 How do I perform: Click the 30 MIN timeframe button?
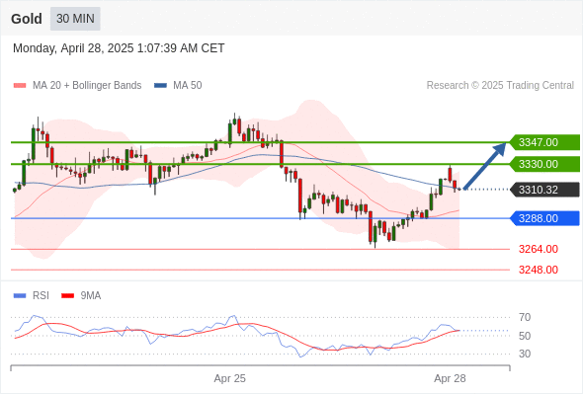tap(75, 19)
